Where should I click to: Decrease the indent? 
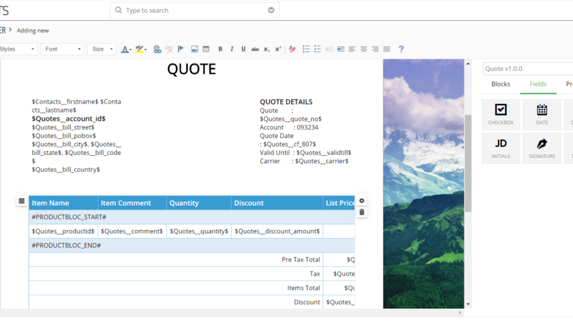pos(329,49)
